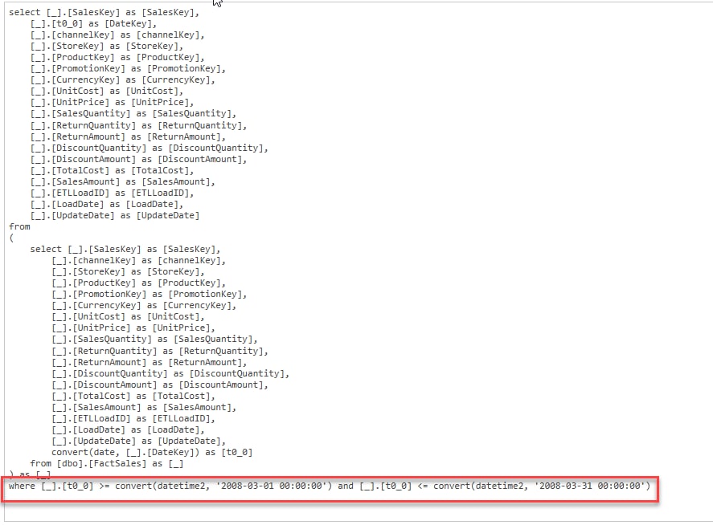Click the lone opening parenthesis line
Viewport: 713px width, 525px height.
pyautogui.click(x=11, y=238)
